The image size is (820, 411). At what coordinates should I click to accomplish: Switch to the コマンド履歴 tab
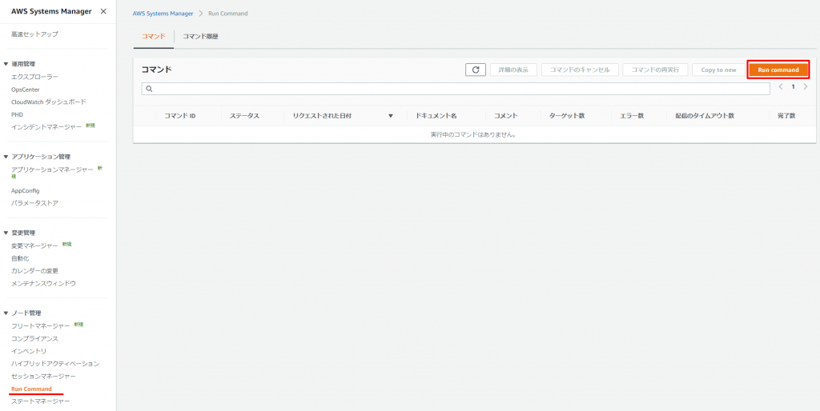point(200,37)
